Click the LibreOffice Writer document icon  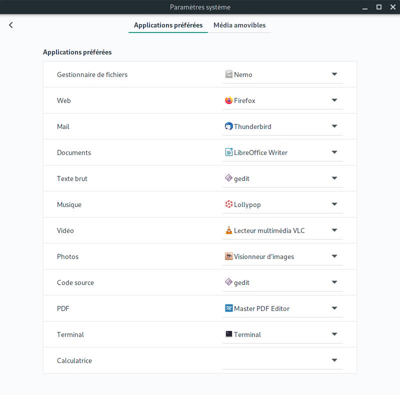point(229,152)
